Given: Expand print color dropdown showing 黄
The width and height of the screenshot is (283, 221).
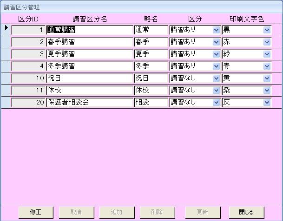Looking at the screenshot, I should click(267, 78).
